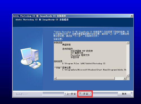Cancel setup with the 取消 button
The image size is (141, 104).
(x=124, y=94)
